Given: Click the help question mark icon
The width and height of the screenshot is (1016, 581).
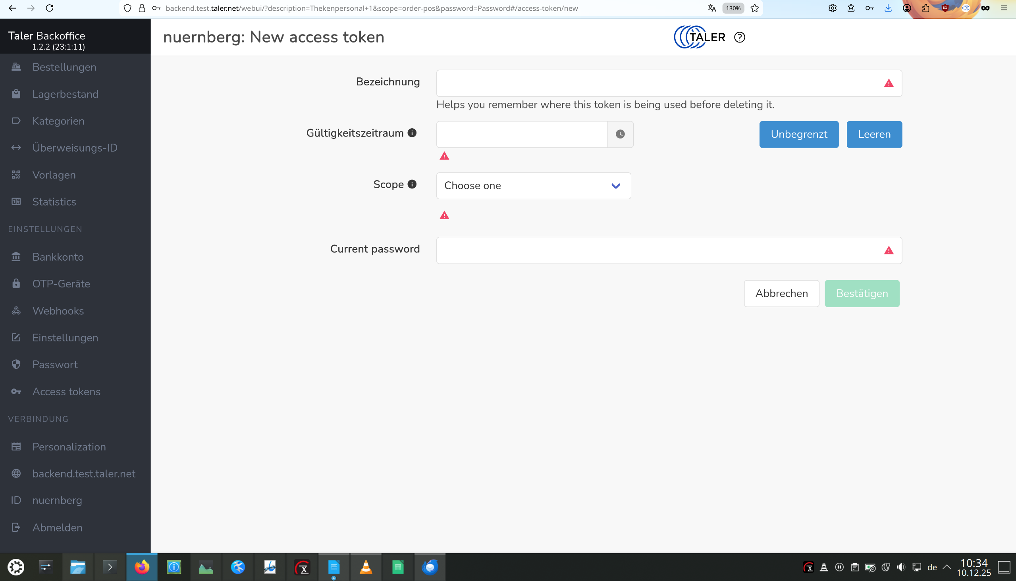Looking at the screenshot, I should pos(739,37).
